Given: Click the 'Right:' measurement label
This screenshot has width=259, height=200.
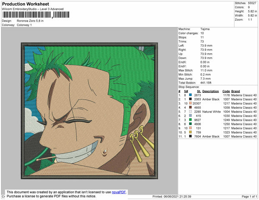Looking at the screenshot, I should coord(182,50).
